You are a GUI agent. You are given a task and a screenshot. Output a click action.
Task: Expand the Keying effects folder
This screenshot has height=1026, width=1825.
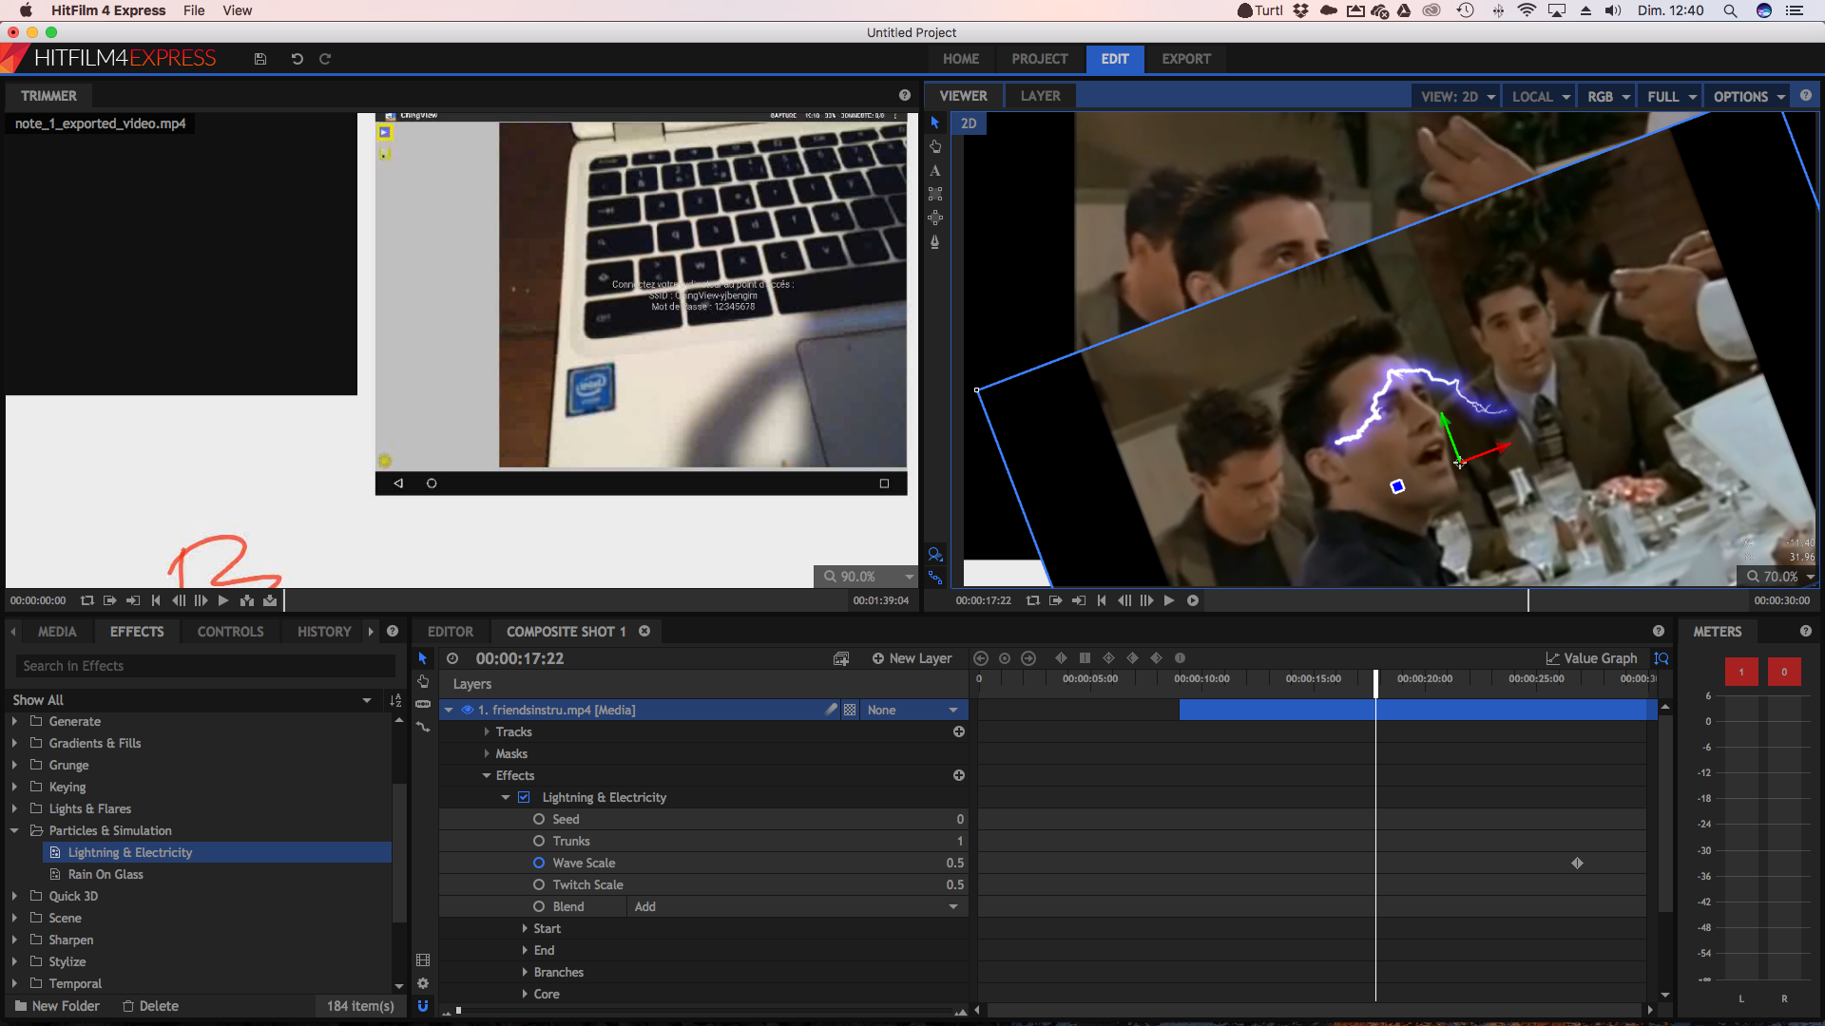click(14, 787)
